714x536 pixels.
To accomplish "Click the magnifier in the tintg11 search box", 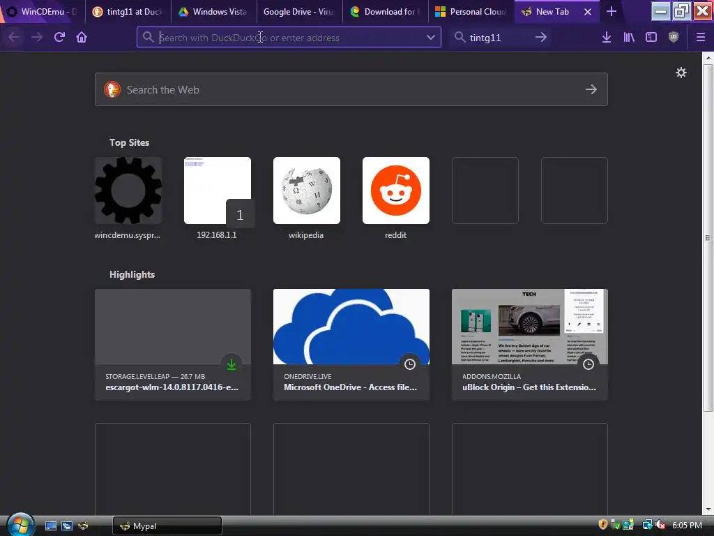I will click(460, 38).
